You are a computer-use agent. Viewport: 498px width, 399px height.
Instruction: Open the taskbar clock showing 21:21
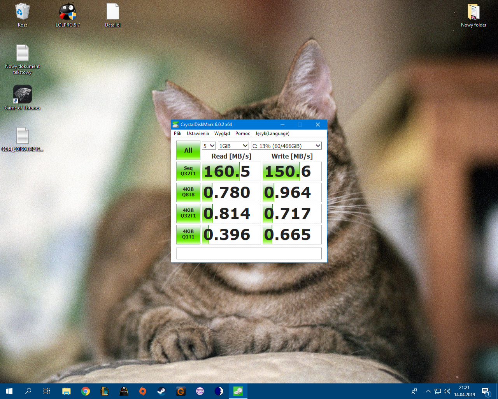[465, 391]
